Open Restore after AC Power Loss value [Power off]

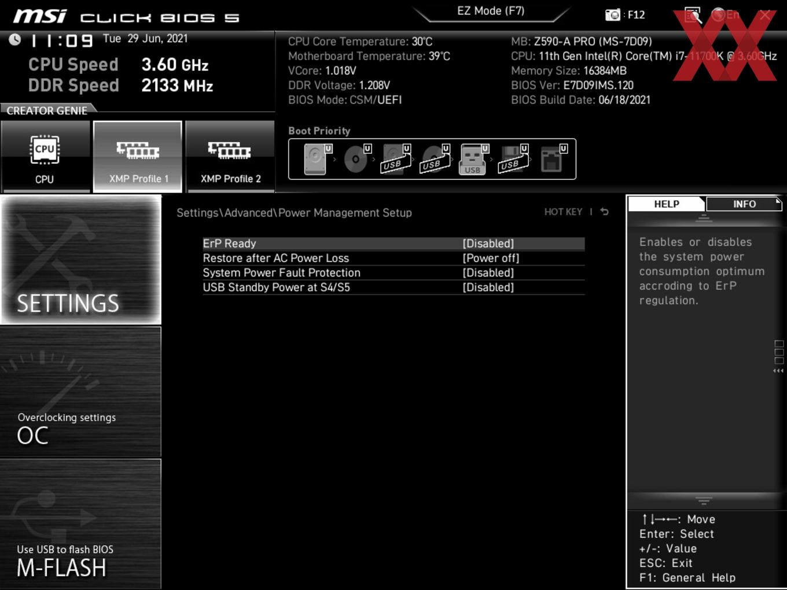point(491,258)
